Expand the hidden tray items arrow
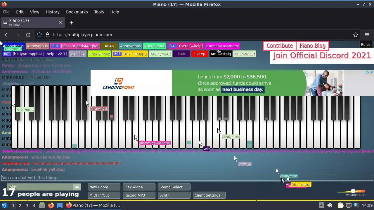This screenshot has height=210, width=374. click(321, 205)
